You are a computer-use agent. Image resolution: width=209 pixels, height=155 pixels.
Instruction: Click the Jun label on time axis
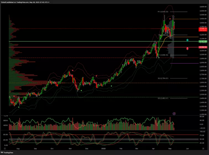point(187,148)
